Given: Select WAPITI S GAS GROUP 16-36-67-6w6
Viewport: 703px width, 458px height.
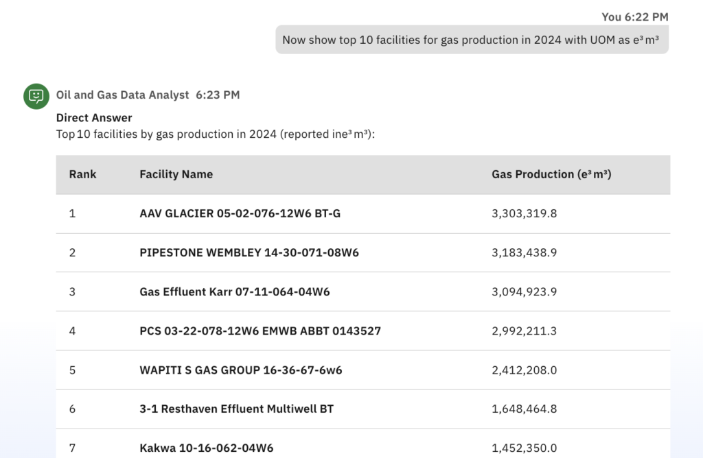Looking at the screenshot, I should tap(240, 370).
